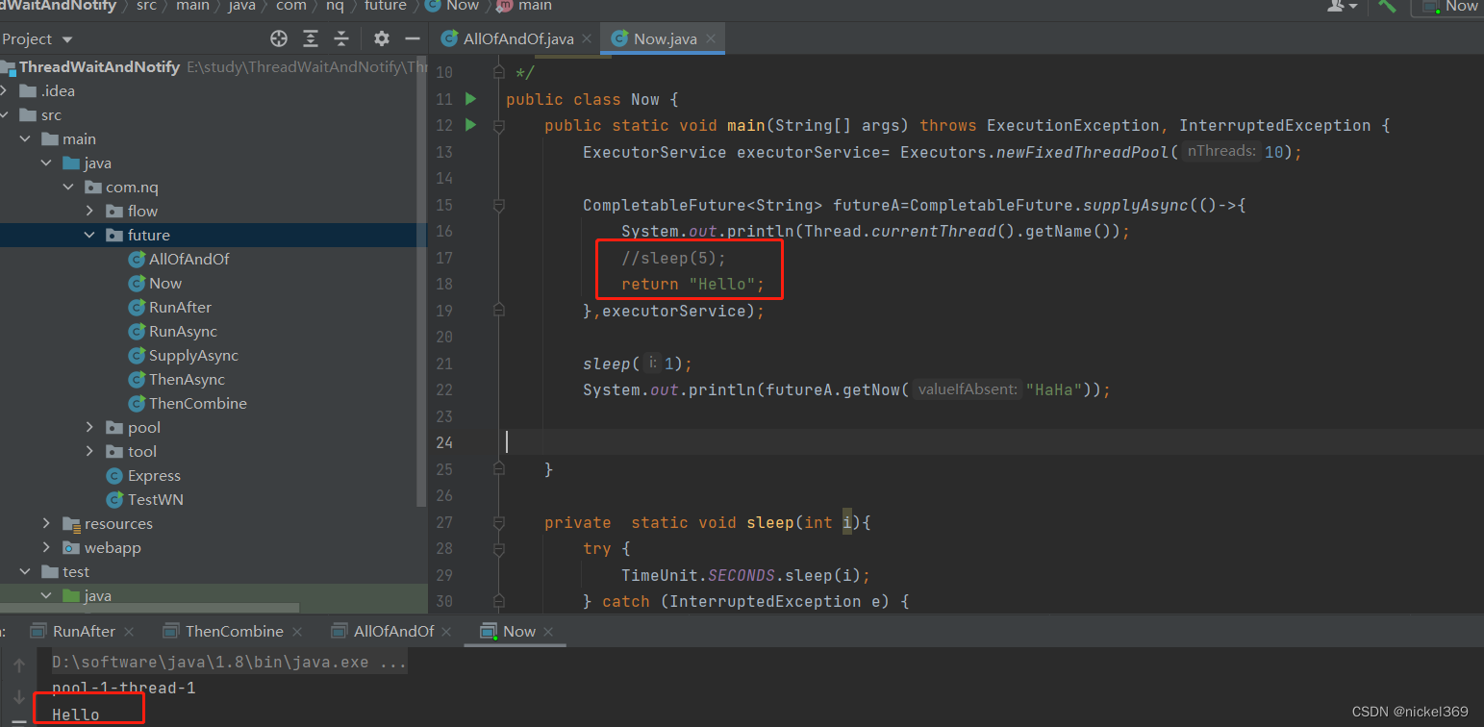Close the RunAfter run tab
1484x727 pixels.
[x=129, y=632]
